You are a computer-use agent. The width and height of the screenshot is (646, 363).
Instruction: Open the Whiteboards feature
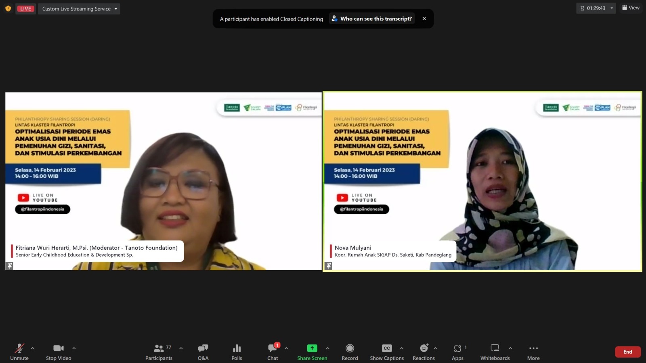(x=495, y=351)
